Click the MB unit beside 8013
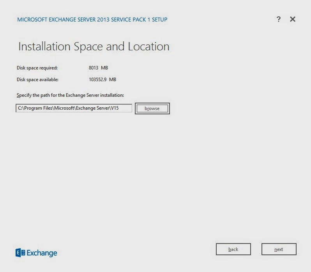Image resolution: width=311 pixels, height=272 pixels. pyautogui.click(x=104, y=68)
